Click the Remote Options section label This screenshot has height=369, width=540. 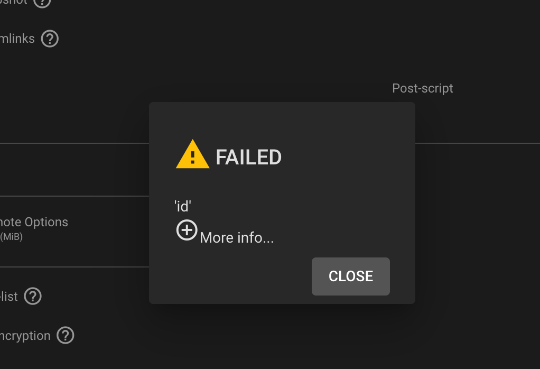click(x=34, y=222)
